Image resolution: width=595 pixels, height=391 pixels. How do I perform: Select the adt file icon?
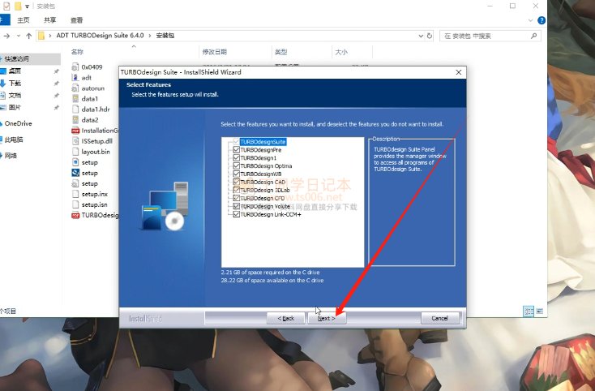75,77
